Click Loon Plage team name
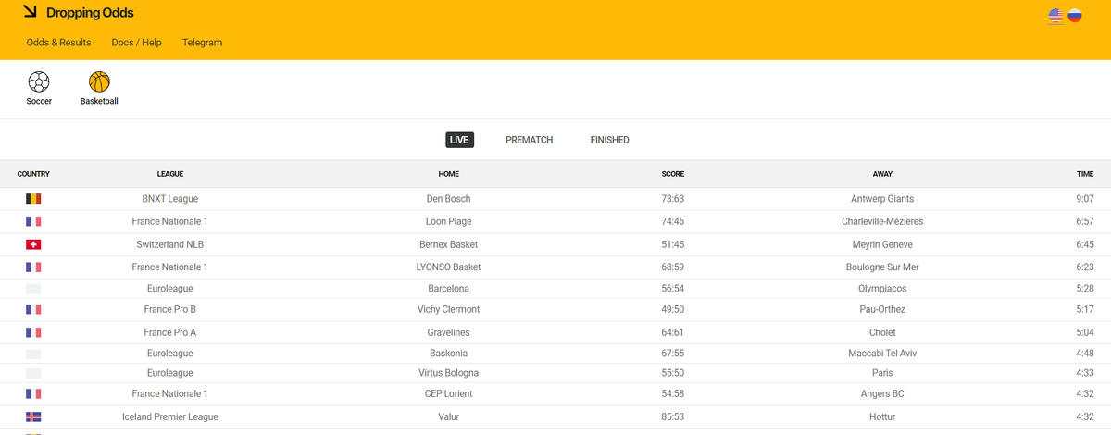 coord(449,222)
